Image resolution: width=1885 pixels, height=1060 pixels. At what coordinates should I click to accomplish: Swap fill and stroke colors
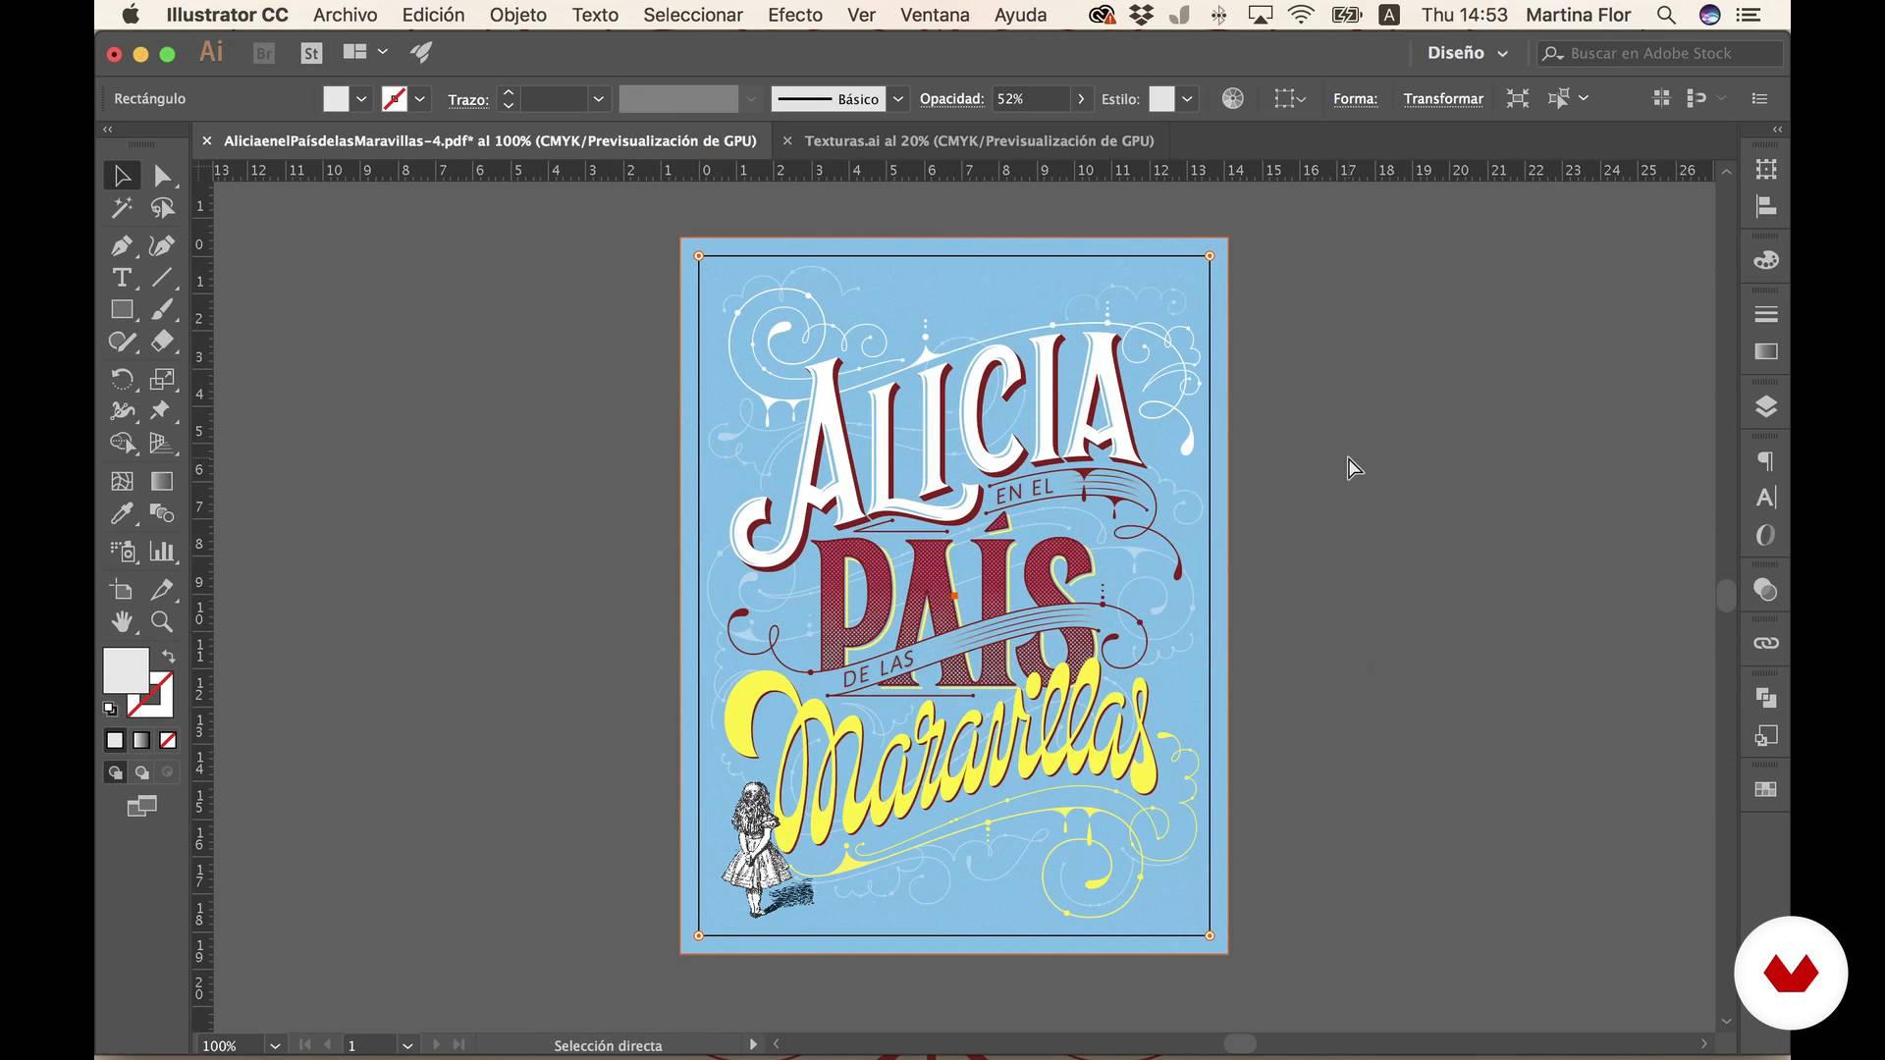[168, 656]
